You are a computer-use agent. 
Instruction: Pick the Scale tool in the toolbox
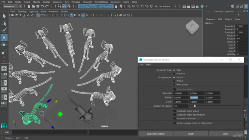click(x=4, y=52)
